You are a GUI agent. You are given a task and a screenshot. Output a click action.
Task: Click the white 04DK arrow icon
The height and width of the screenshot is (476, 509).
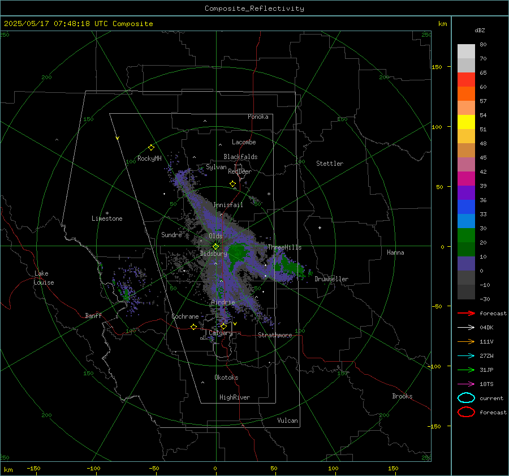point(466,327)
